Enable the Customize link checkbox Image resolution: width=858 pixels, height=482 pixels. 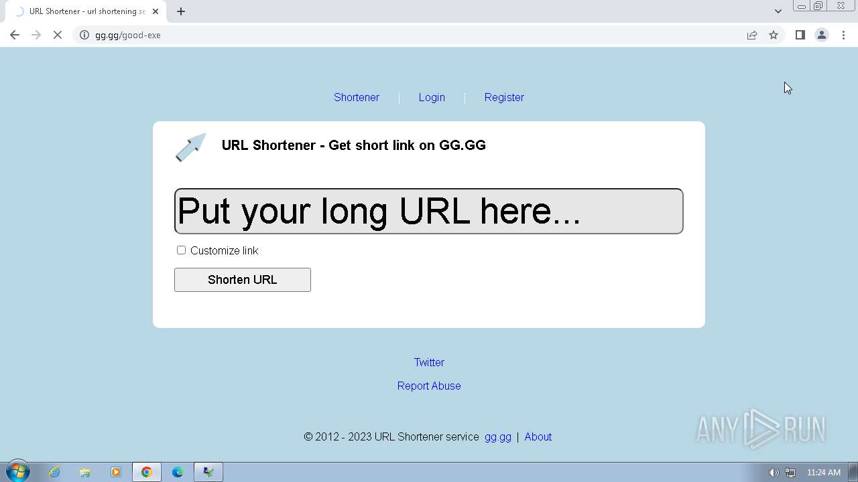tap(181, 250)
